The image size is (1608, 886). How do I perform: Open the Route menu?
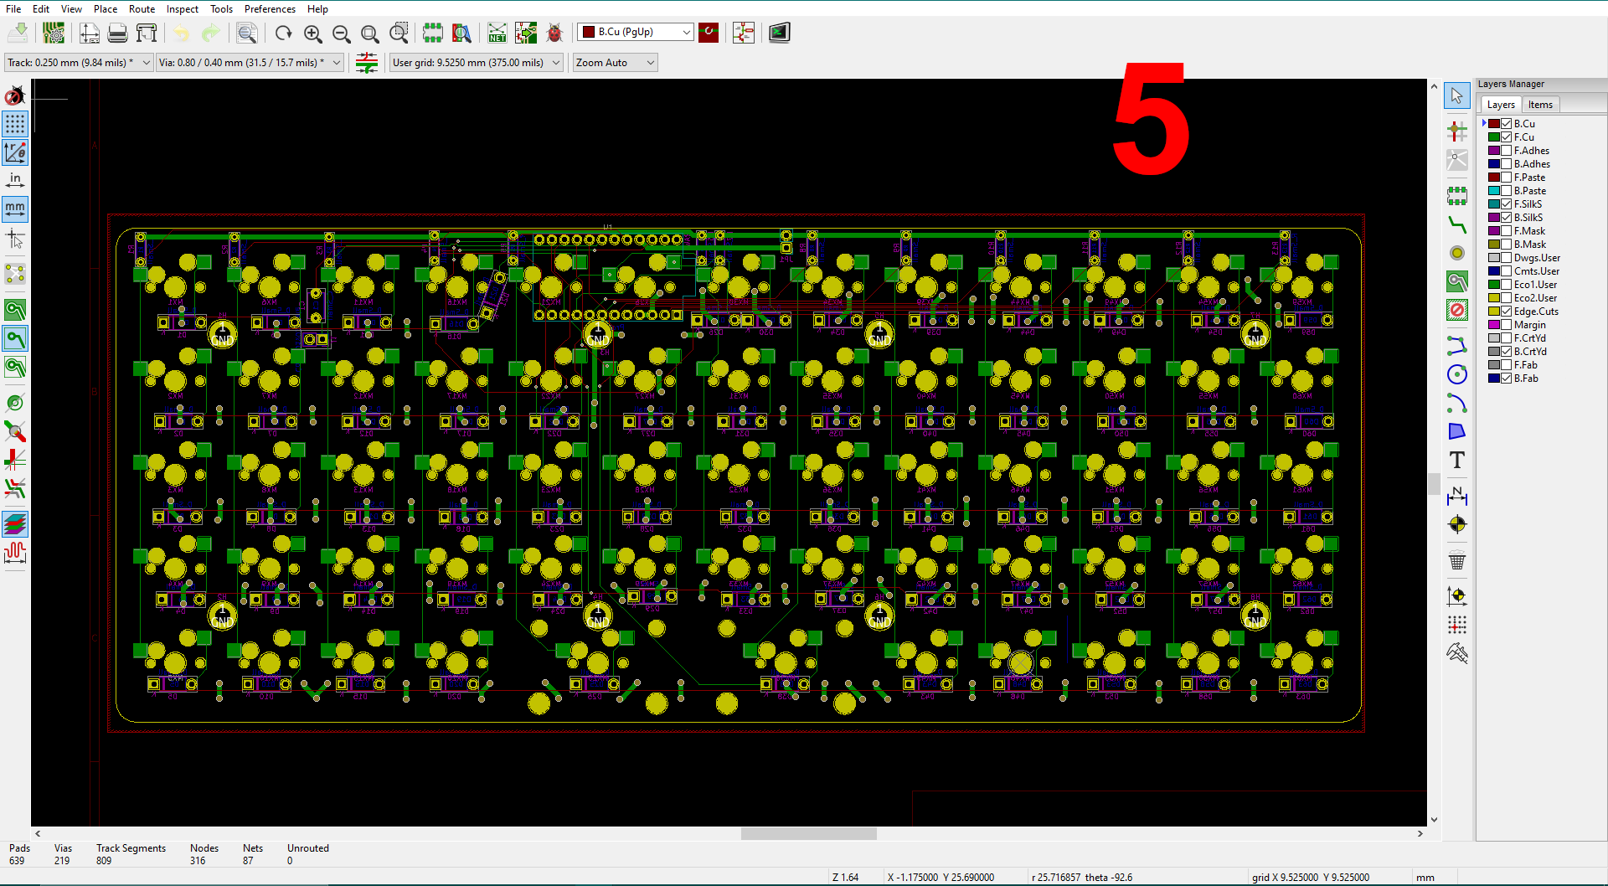coord(142,9)
